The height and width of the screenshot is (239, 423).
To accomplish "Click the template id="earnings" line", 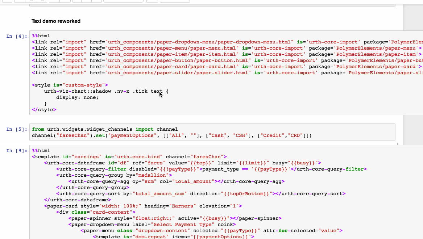I will click(129, 157).
